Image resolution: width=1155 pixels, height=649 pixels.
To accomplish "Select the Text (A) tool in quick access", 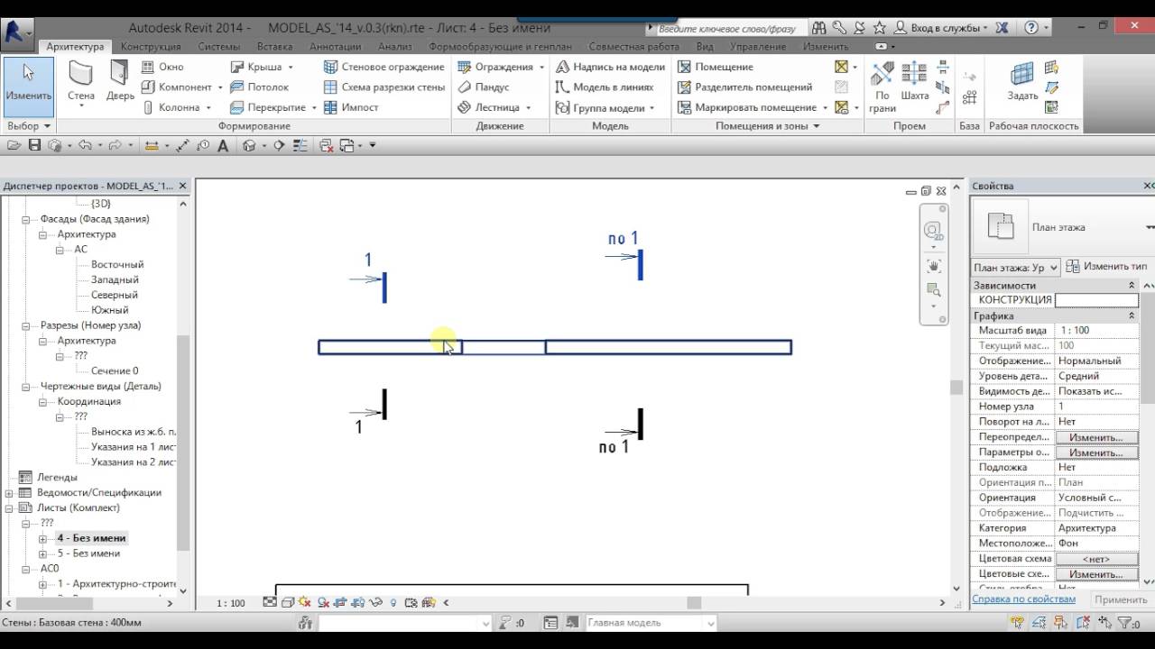I will 223,145.
